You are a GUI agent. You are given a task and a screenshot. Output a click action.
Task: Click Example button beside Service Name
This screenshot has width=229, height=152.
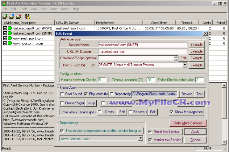point(197,45)
